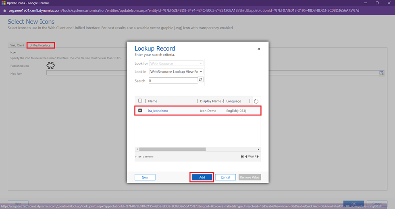
Task: Close the Lookup Record dialog with X
Action: [x=259, y=49]
